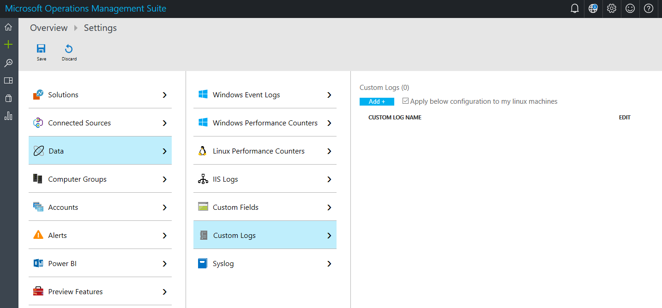The image size is (662, 308).
Task: Click the Discard undo arrow icon
Action: pos(69,49)
